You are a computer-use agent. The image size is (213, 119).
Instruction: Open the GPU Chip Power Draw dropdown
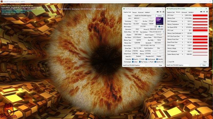182,36
